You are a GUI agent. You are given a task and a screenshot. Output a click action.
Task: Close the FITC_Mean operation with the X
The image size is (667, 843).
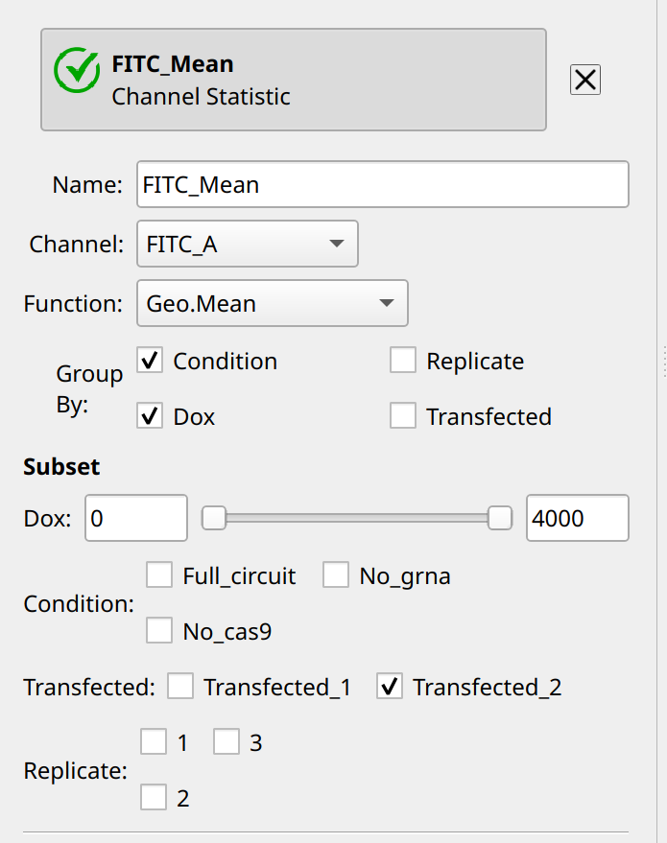tap(585, 81)
